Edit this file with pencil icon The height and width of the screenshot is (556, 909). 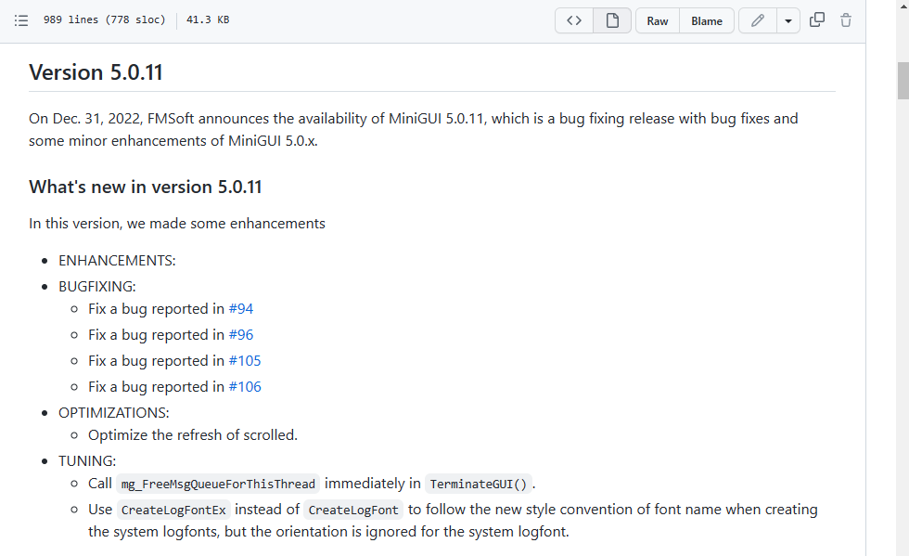pyautogui.click(x=757, y=21)
